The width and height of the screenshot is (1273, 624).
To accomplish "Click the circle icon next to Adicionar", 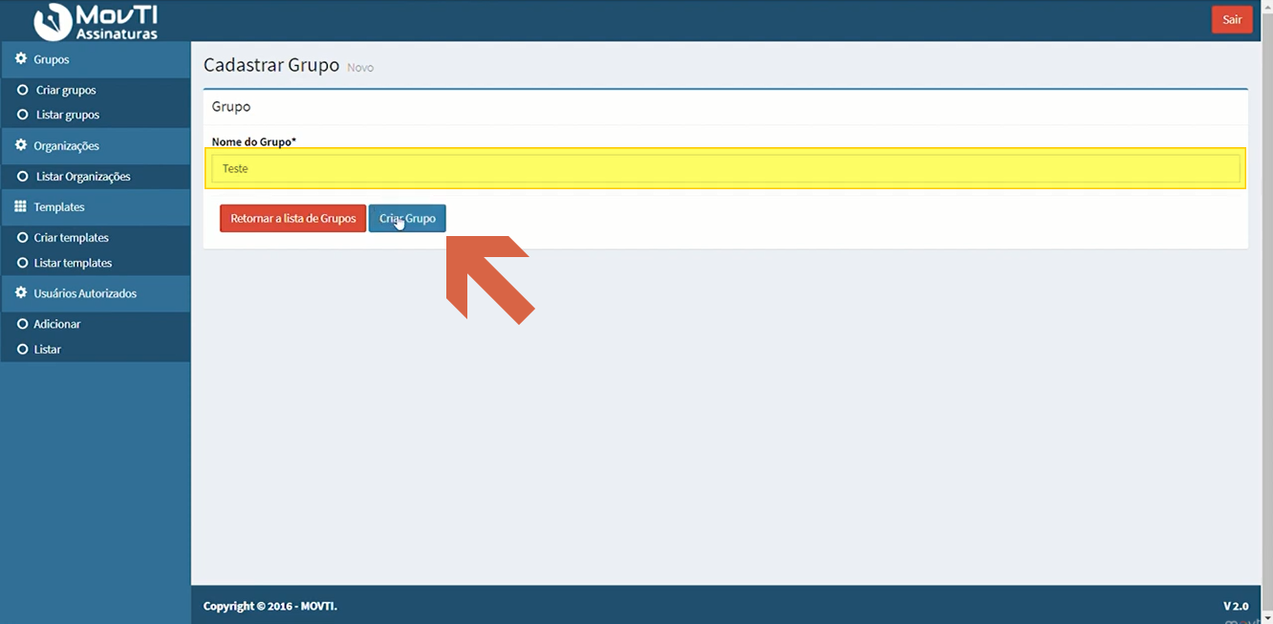I will 23,324.
